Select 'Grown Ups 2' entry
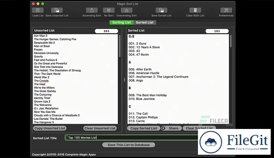The image size is (274, 158). 42,102
